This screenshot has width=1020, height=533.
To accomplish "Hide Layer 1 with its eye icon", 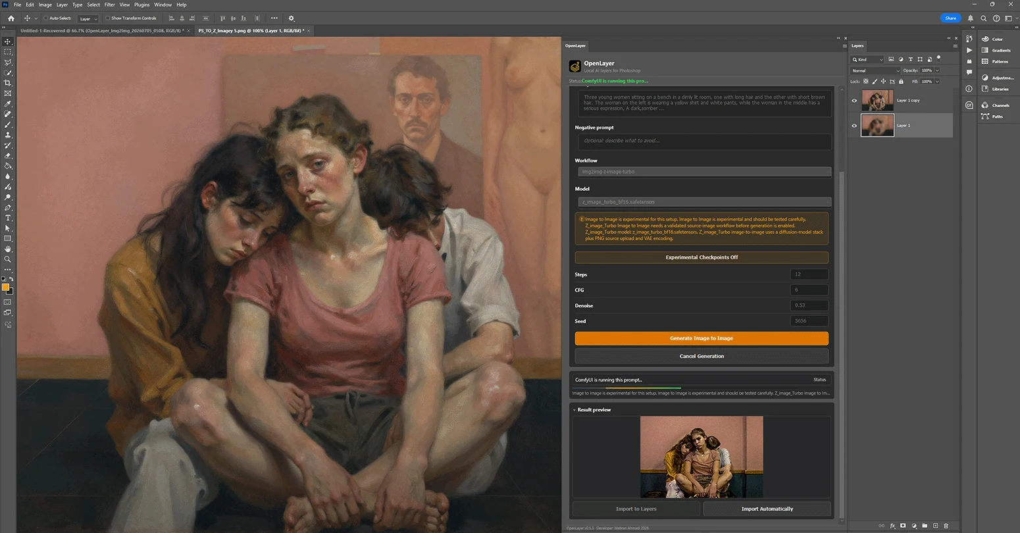I will [x=854, y=125].
